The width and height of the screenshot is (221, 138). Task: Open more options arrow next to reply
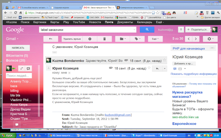coord(165,69)
